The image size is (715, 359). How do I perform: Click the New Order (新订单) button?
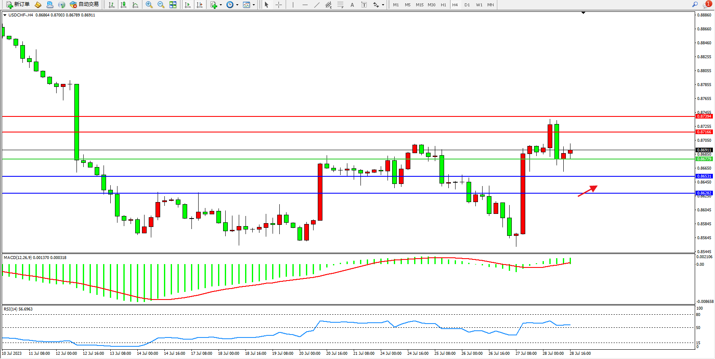pyautogui.click(x=18, y=5)
